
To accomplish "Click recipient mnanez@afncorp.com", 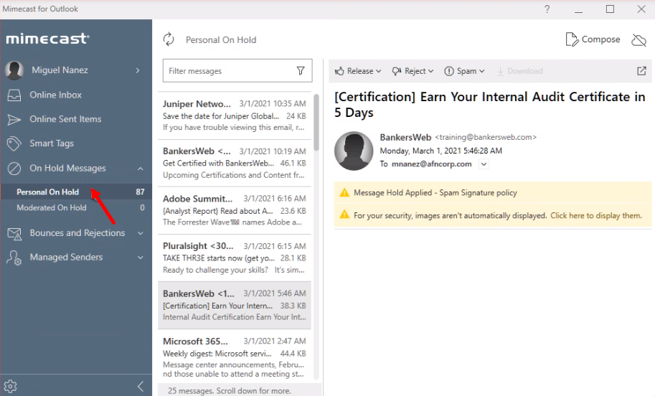I will click(x=431, y=164).
